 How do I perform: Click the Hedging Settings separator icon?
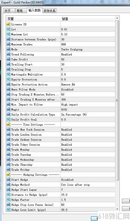(x=8, y=175)
